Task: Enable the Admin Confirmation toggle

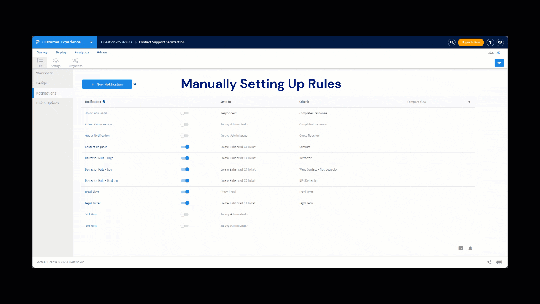Action: (x=185, y=125)
